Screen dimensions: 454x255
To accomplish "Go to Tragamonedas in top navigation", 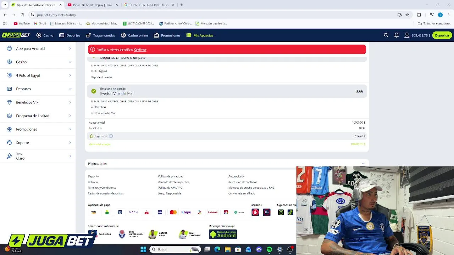I will [100, 35].
